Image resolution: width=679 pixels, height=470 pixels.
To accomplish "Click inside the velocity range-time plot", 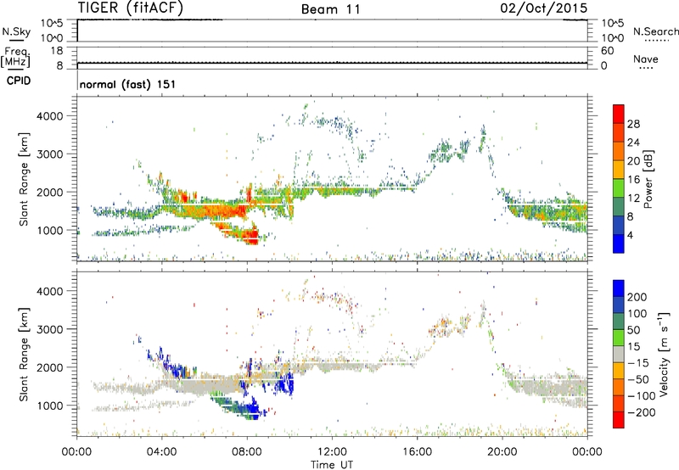I will tap(332, 354).
